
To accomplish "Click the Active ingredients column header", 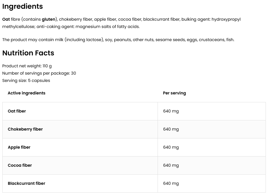I will pos(27,93).
